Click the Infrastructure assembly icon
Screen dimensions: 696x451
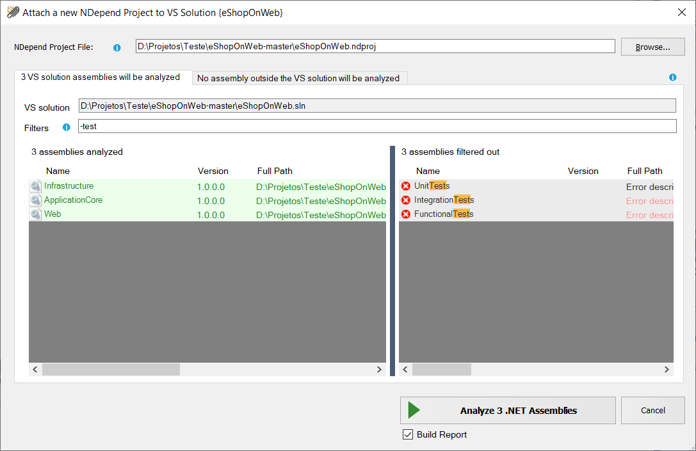pyautogui.click(x=35, y=186)
